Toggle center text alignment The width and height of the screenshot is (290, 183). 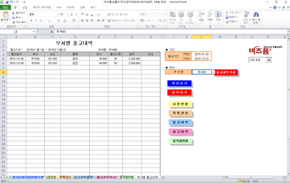click(87, 20)
